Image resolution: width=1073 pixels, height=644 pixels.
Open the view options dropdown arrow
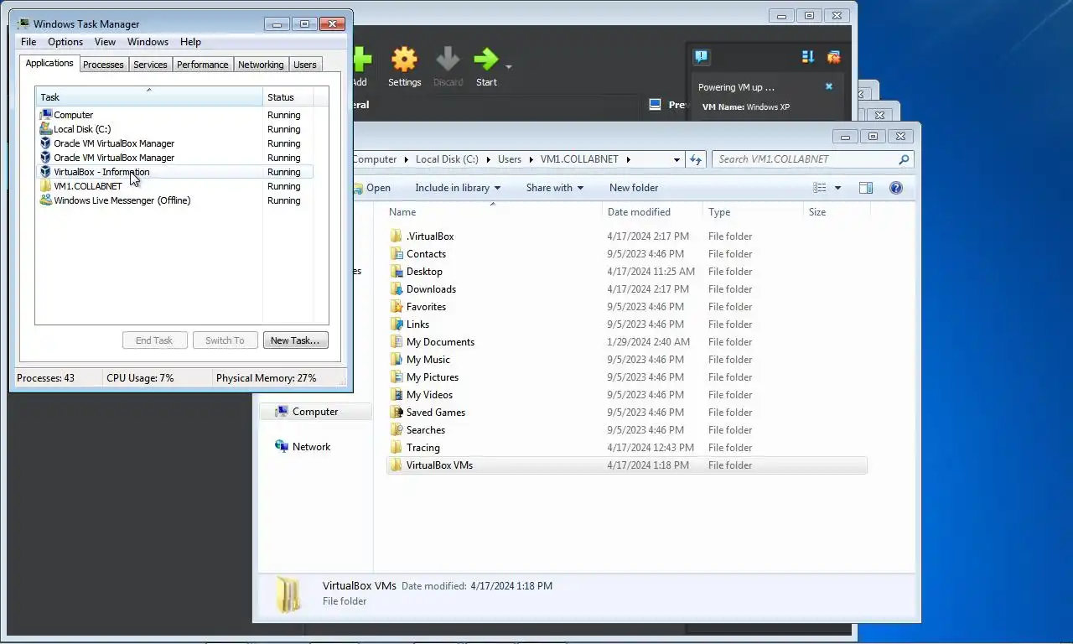point(837,188)
